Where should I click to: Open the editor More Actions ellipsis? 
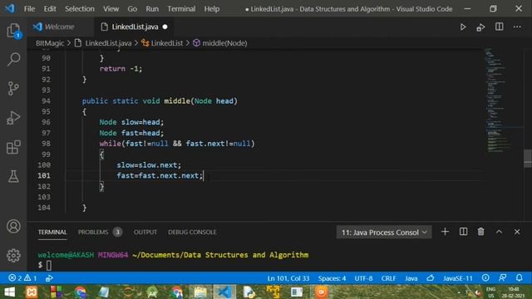point(517,27)
